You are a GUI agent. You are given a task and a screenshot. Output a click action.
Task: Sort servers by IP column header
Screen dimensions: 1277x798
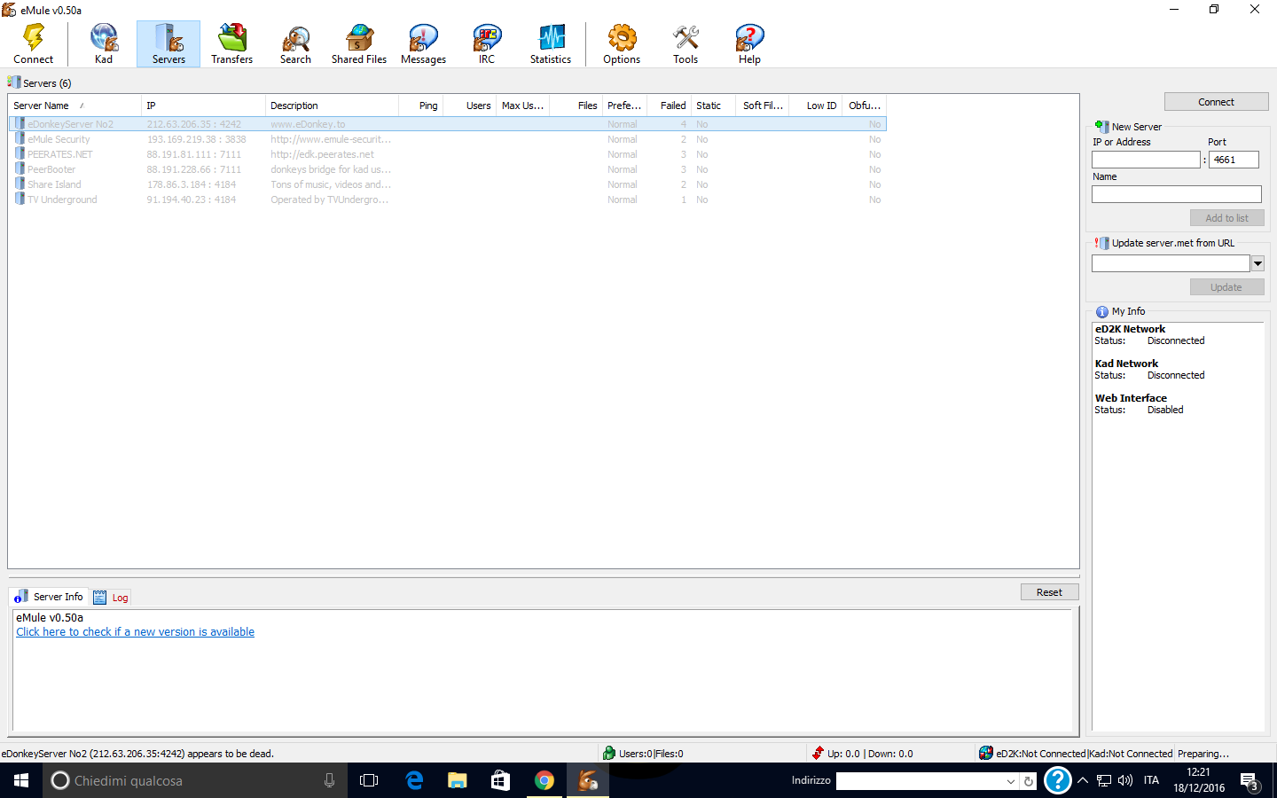203,106
